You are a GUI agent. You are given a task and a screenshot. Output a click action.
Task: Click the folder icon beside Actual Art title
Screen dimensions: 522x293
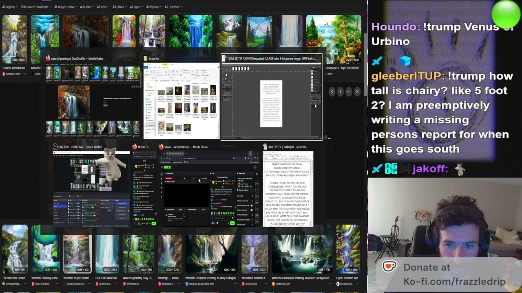tap(146, 59)
